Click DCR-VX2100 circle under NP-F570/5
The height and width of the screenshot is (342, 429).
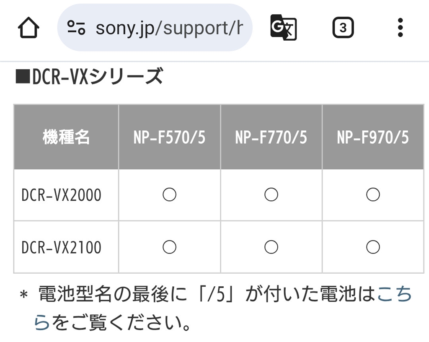click(x=169, y=247)
